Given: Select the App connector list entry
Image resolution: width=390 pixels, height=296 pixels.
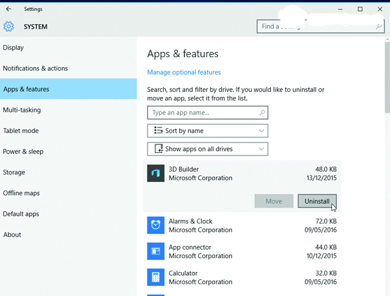Looking at the screenshot, I should [242, 252].
